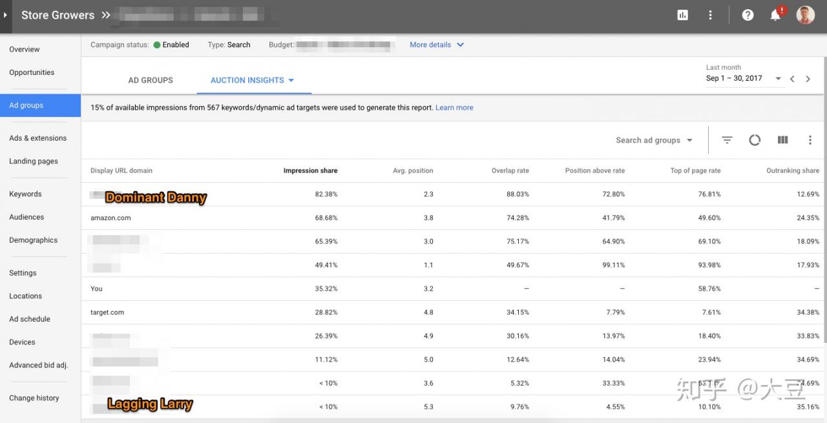Open the reports chart icon in header
The height and width of the screenshot is (423, 827).
pyautogui.click(x=682, y=15)
